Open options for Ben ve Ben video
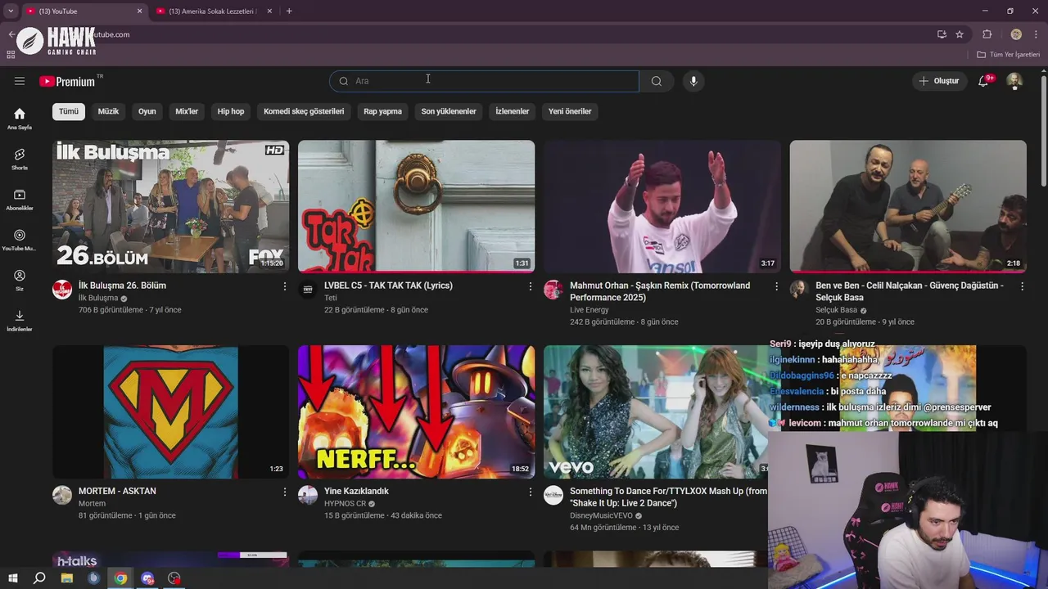This screenshot has height=589, width=1048. 1022,286
